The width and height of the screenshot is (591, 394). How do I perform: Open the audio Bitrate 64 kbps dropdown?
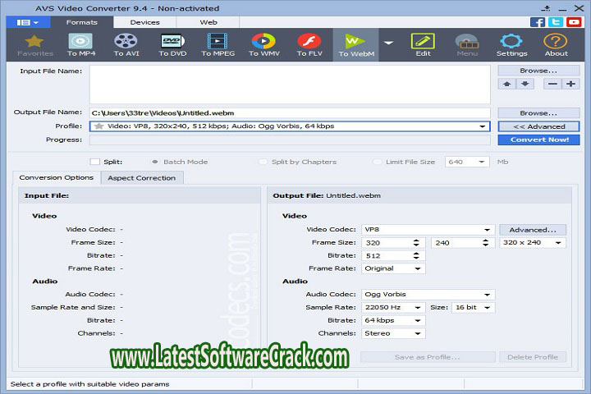tap(418, 320)
